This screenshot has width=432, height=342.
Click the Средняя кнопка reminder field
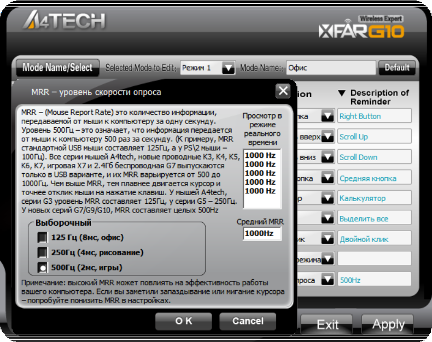[375, 178]
